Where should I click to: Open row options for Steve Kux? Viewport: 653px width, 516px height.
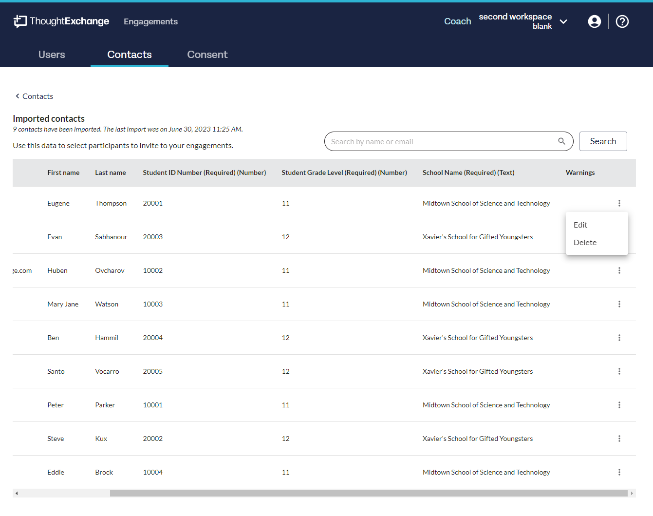pyautogui.click(x=619, y=439)
